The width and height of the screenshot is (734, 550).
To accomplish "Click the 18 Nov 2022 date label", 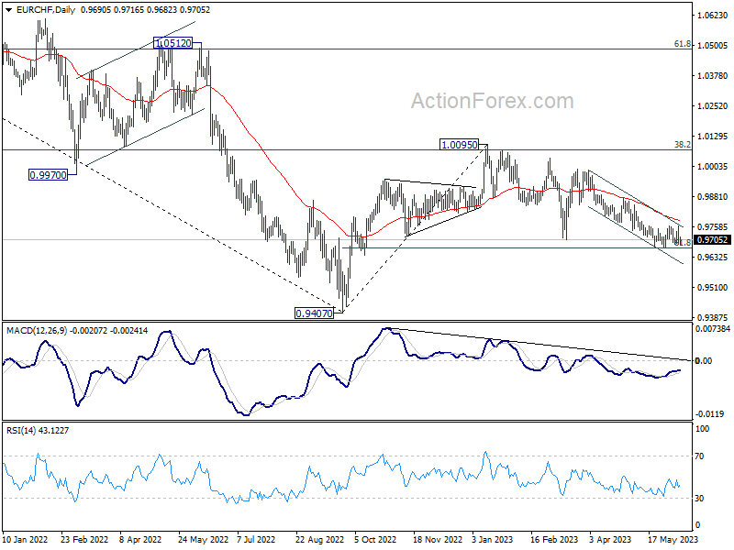I will pyautogui.click(x=438, y=539).
